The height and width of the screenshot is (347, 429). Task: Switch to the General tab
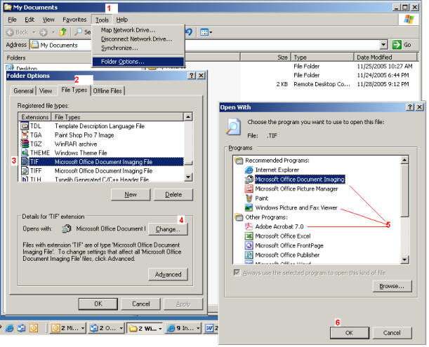click(x=23, y=90)
